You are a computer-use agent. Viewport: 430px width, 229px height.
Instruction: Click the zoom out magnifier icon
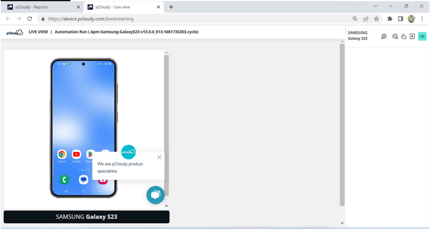395,37
